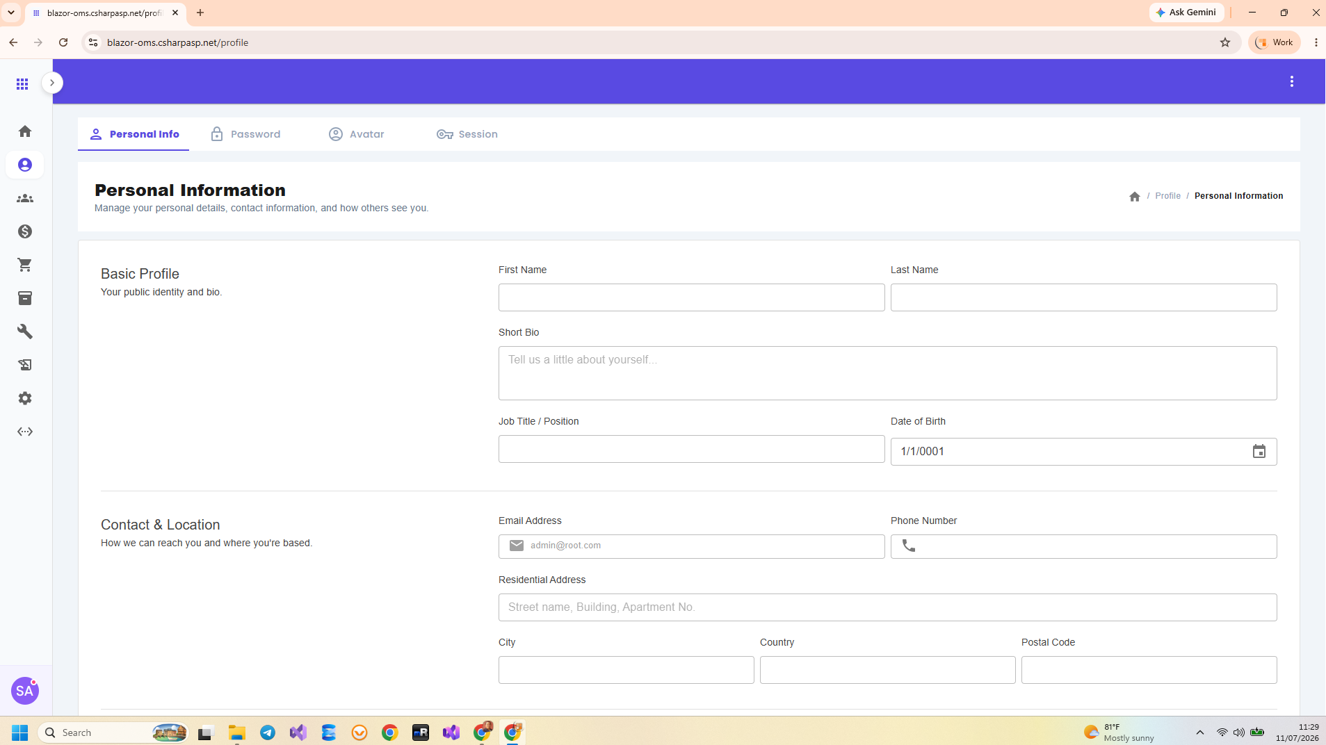Open the people group sidebar icon

[x=25, y=198]
